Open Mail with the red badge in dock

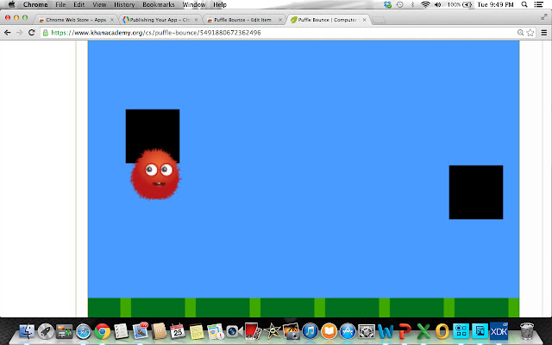coord(140,331)
